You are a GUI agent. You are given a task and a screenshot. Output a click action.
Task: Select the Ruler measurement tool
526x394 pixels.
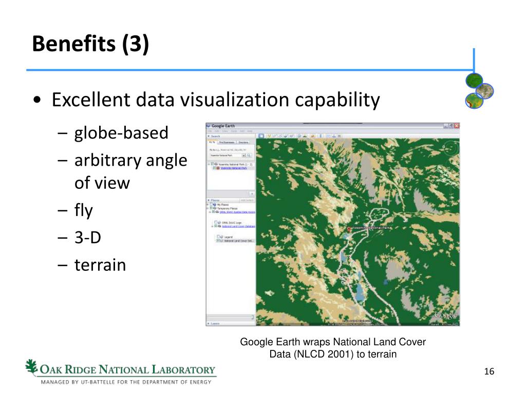click(321, 136)
